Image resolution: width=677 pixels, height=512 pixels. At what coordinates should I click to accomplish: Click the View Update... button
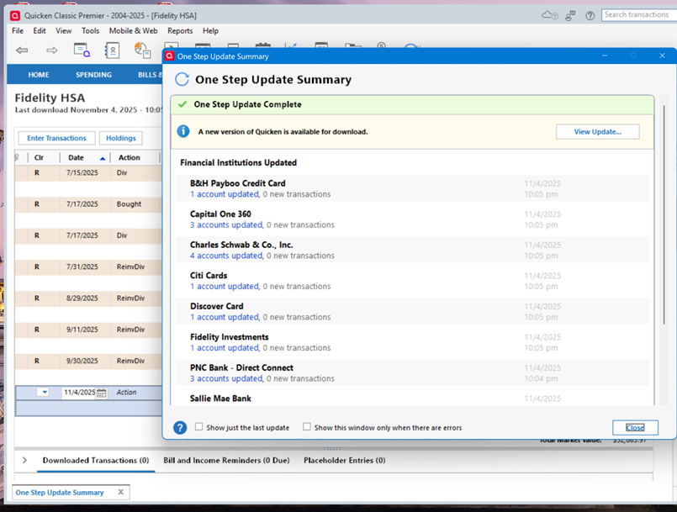(598, 132)
